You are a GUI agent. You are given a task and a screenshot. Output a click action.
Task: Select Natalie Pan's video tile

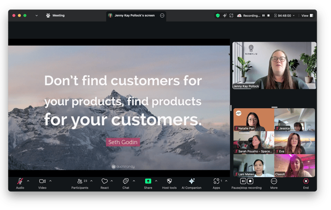tap(254, 120)
